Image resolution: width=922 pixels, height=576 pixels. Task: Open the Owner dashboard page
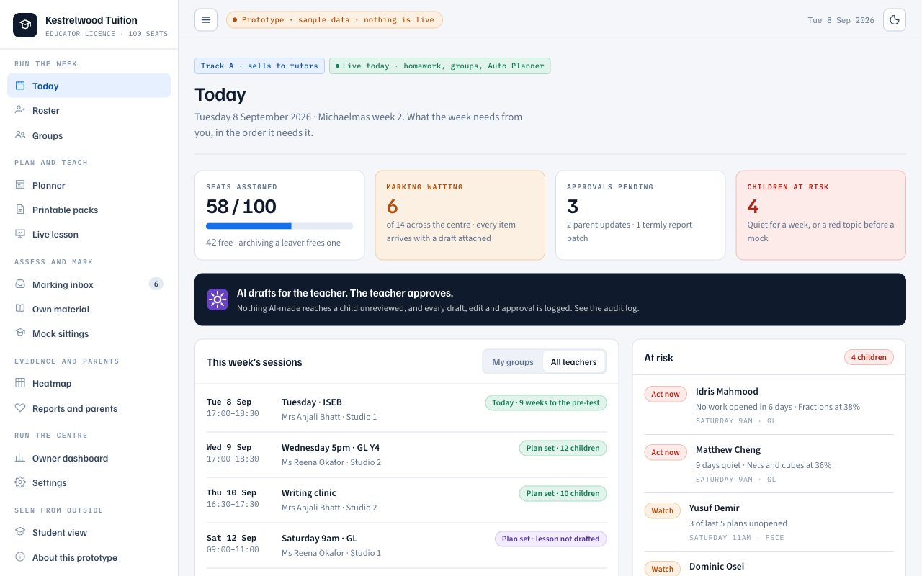click(x=89, y=458)
